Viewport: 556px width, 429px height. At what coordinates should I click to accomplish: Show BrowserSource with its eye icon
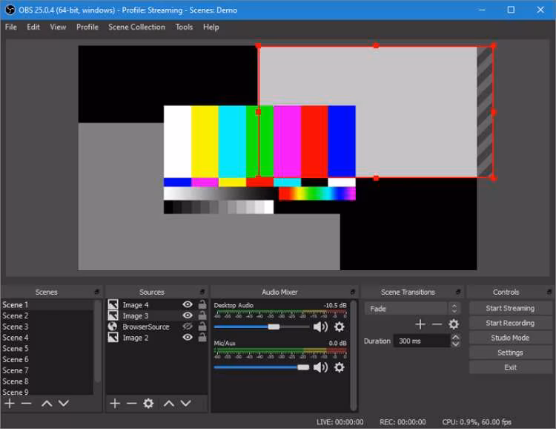pyautogui.click(x=188, y=327)
